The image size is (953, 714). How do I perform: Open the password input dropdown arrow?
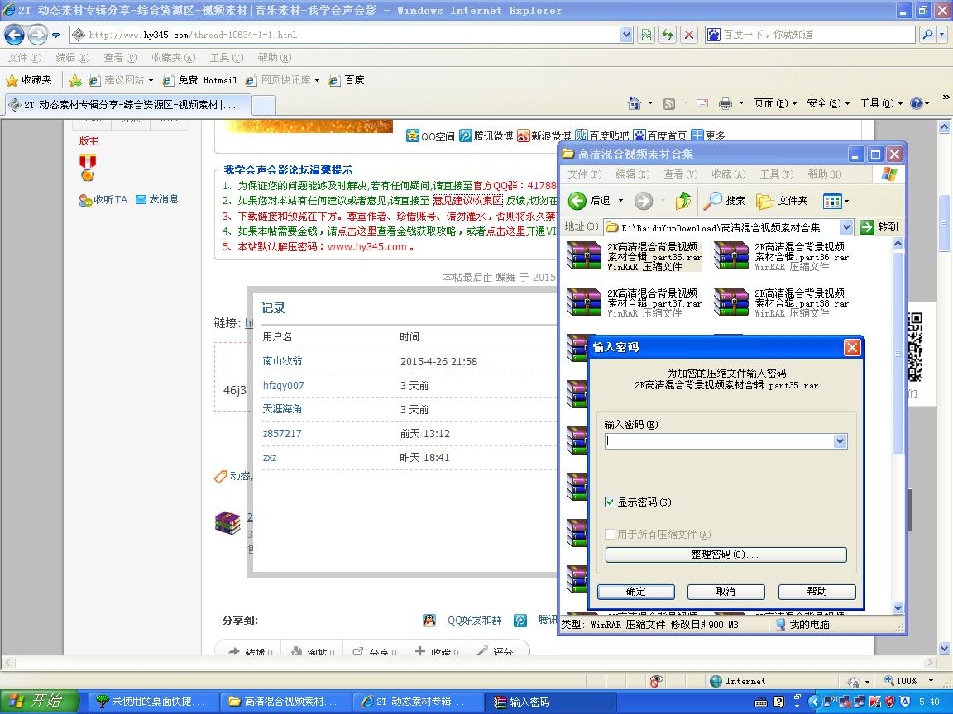[840, 441]
